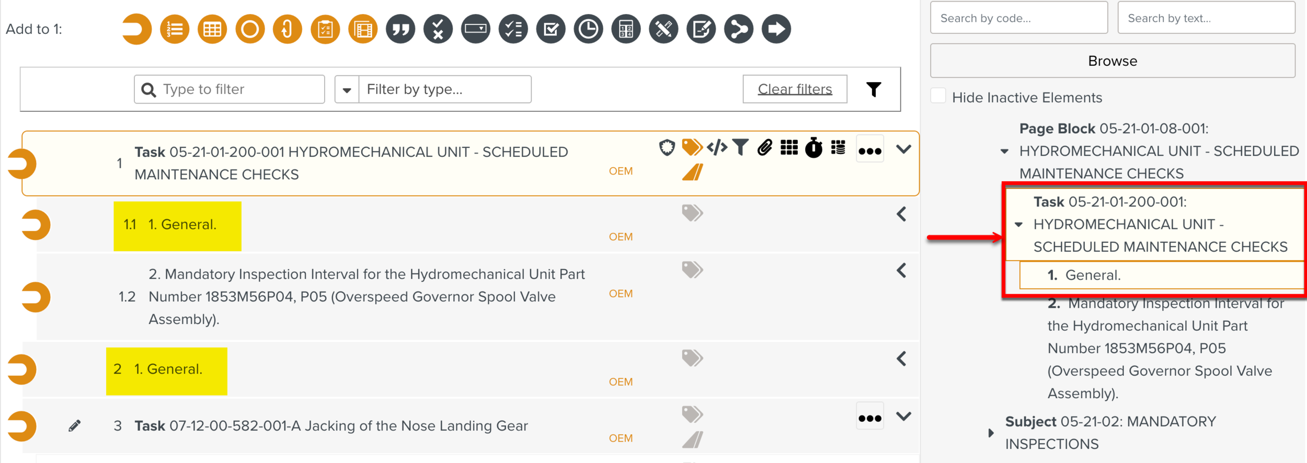Collapse the Task 05-21-01-200-001 row chevron
This screenshot has height=463, width=1307.
coord(903,149)
